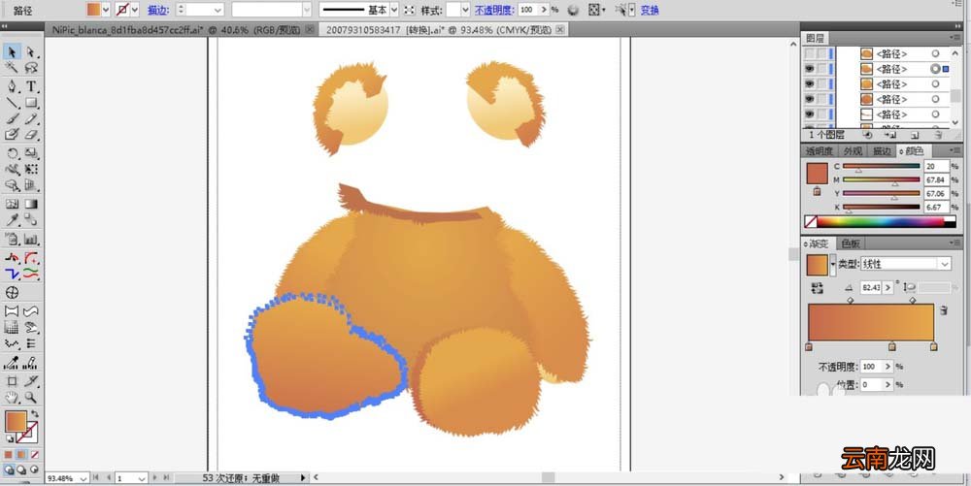Select the Direct Selection tool
The height and width of the screenshot is (486, 971).
point(31,52)
